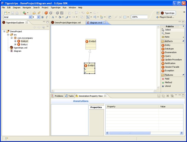Screen dimensions: 187x142
Task: Pin the Features palette drawer
Action: pos(183,75)
